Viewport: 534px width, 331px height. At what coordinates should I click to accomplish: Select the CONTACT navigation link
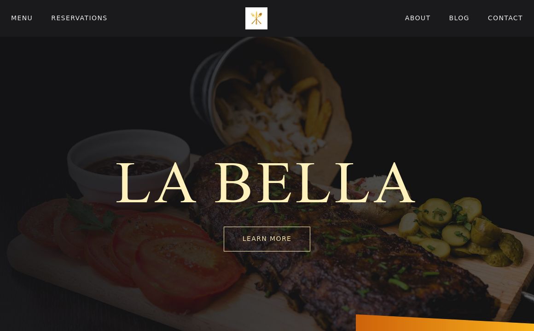pos(505,18)
